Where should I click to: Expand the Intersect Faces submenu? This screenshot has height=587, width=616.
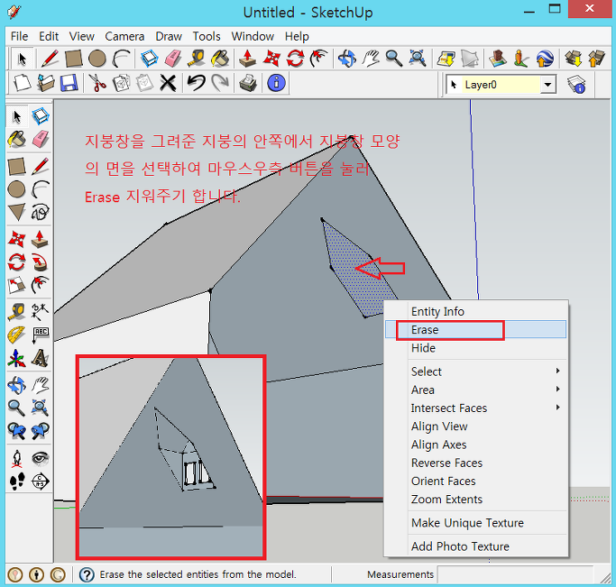click(475, 408)
